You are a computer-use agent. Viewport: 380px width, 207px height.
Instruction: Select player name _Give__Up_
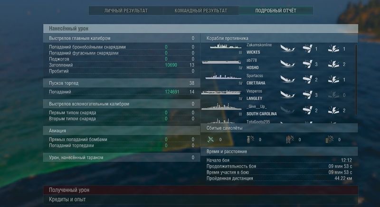(256, 107)
